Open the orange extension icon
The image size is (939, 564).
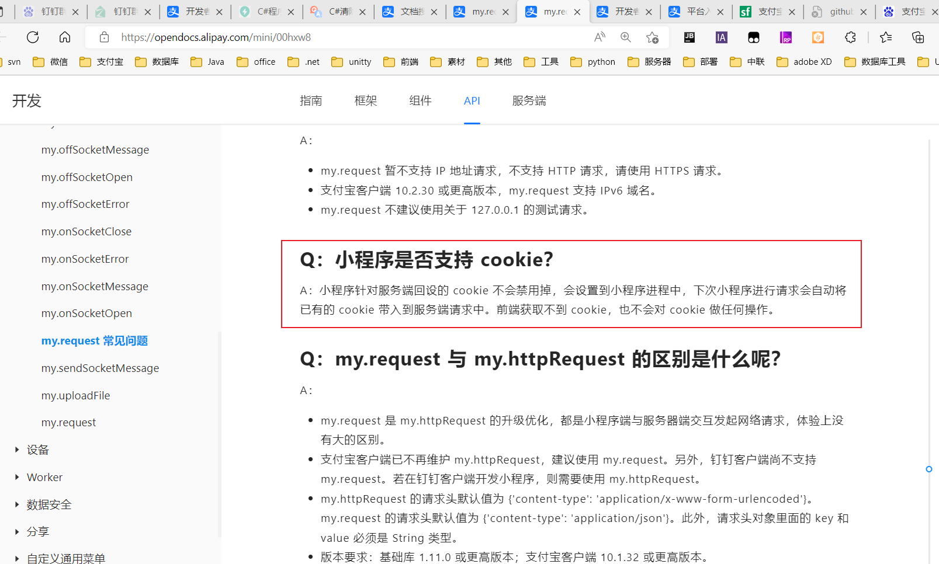pos(818,37)
